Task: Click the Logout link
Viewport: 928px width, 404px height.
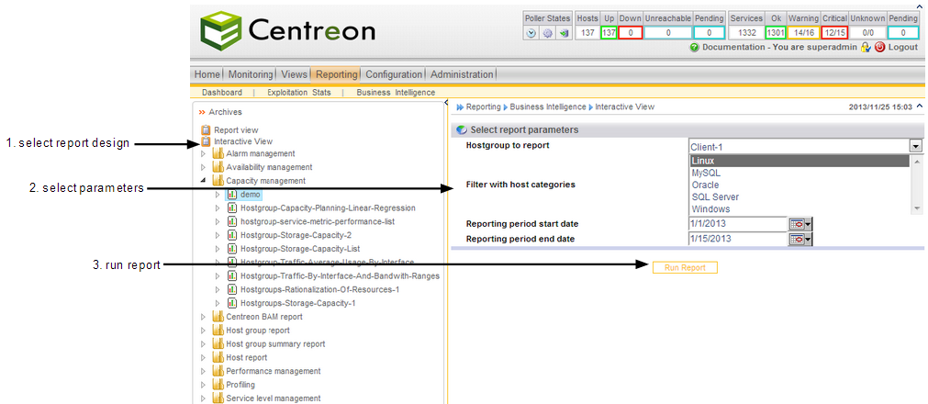Action: 902,48
